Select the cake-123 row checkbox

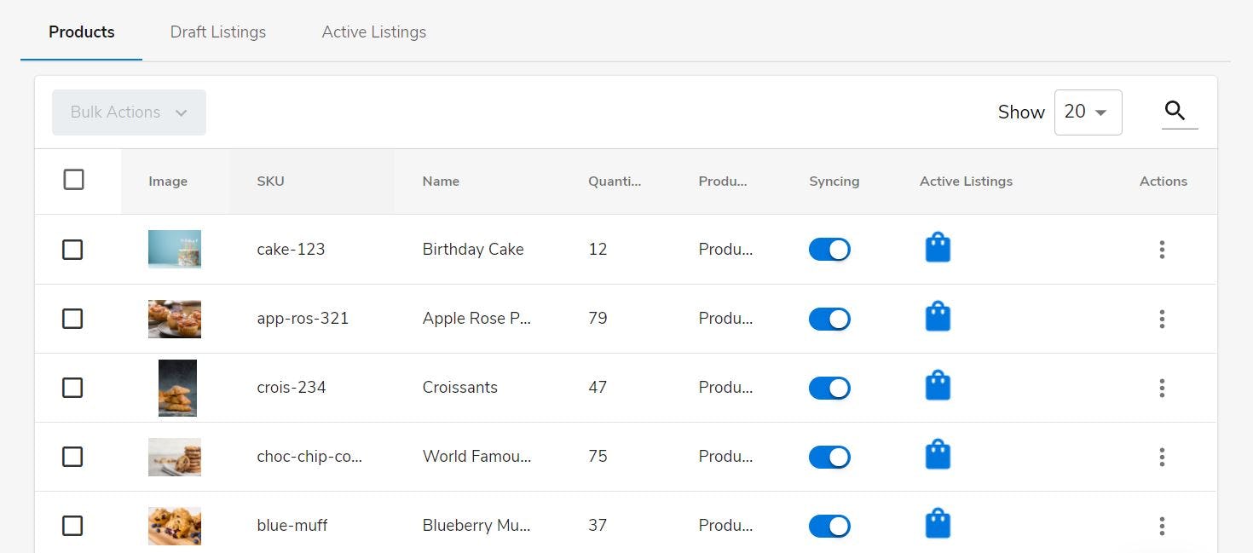(x=72, y=250)
